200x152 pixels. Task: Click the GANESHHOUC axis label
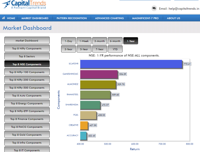point(70,74)
